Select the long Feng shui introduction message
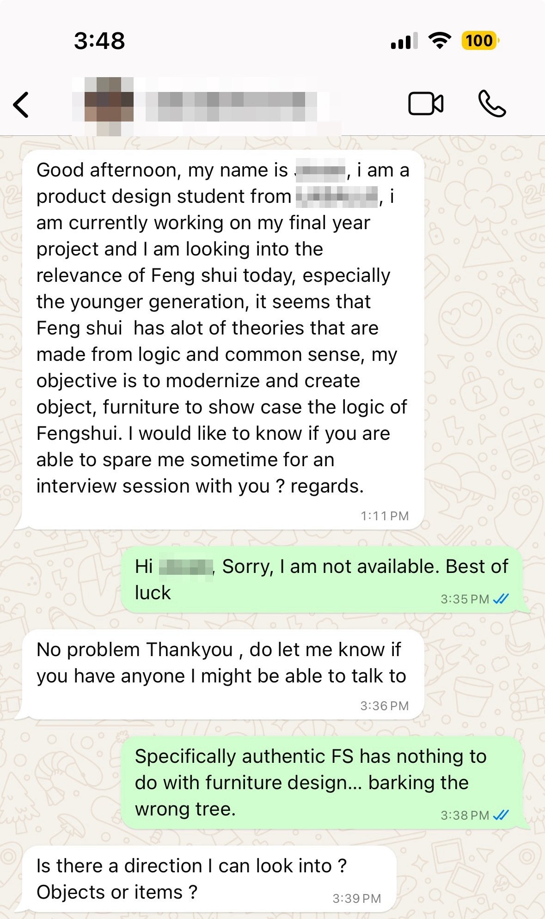 point(222,328)
